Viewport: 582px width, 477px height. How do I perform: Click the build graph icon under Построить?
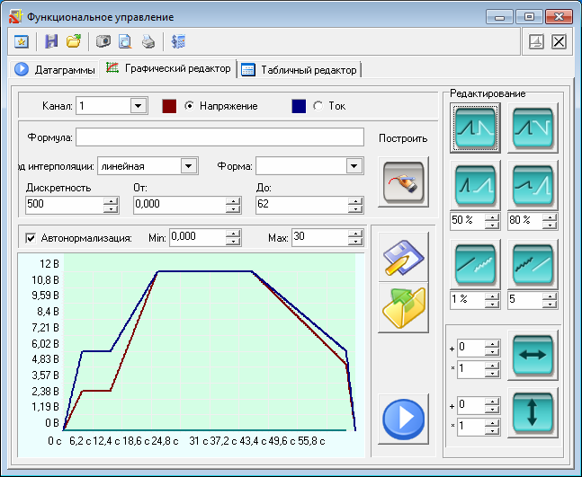(403, 182)
